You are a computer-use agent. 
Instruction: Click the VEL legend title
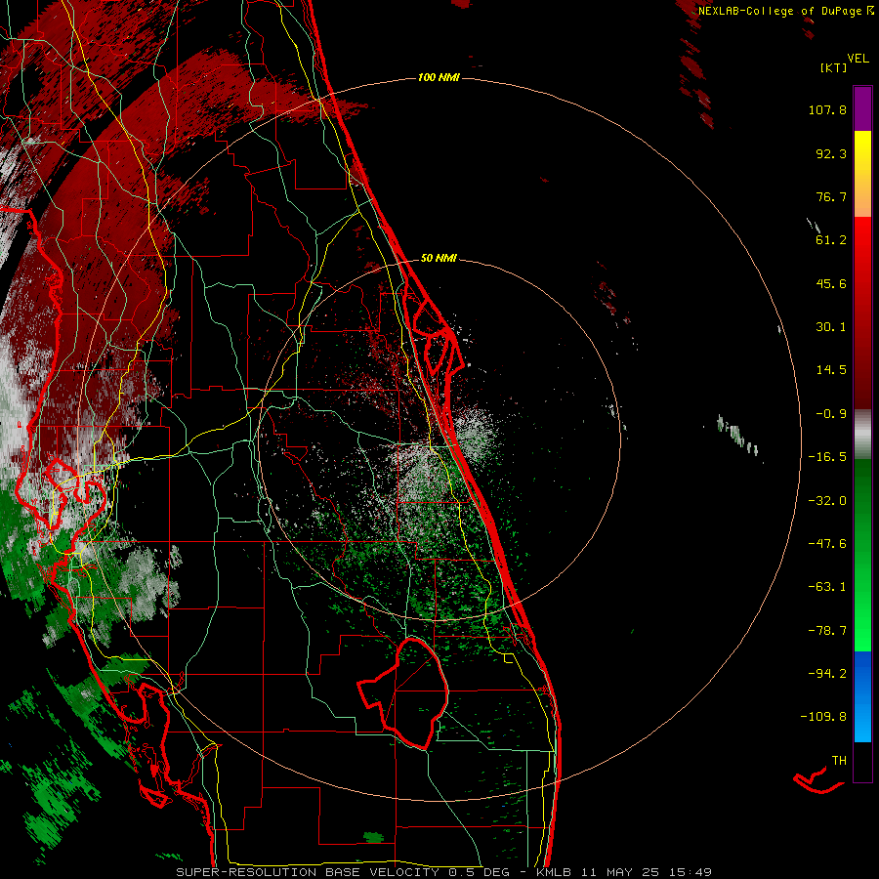[858, 59]
